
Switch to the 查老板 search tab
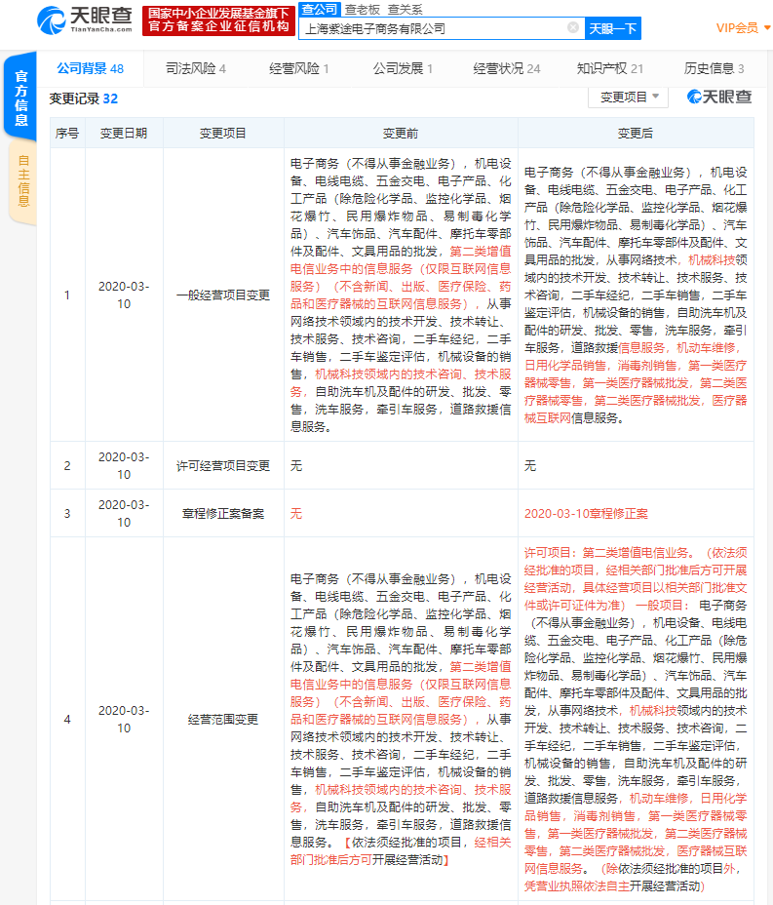point(363,9)
